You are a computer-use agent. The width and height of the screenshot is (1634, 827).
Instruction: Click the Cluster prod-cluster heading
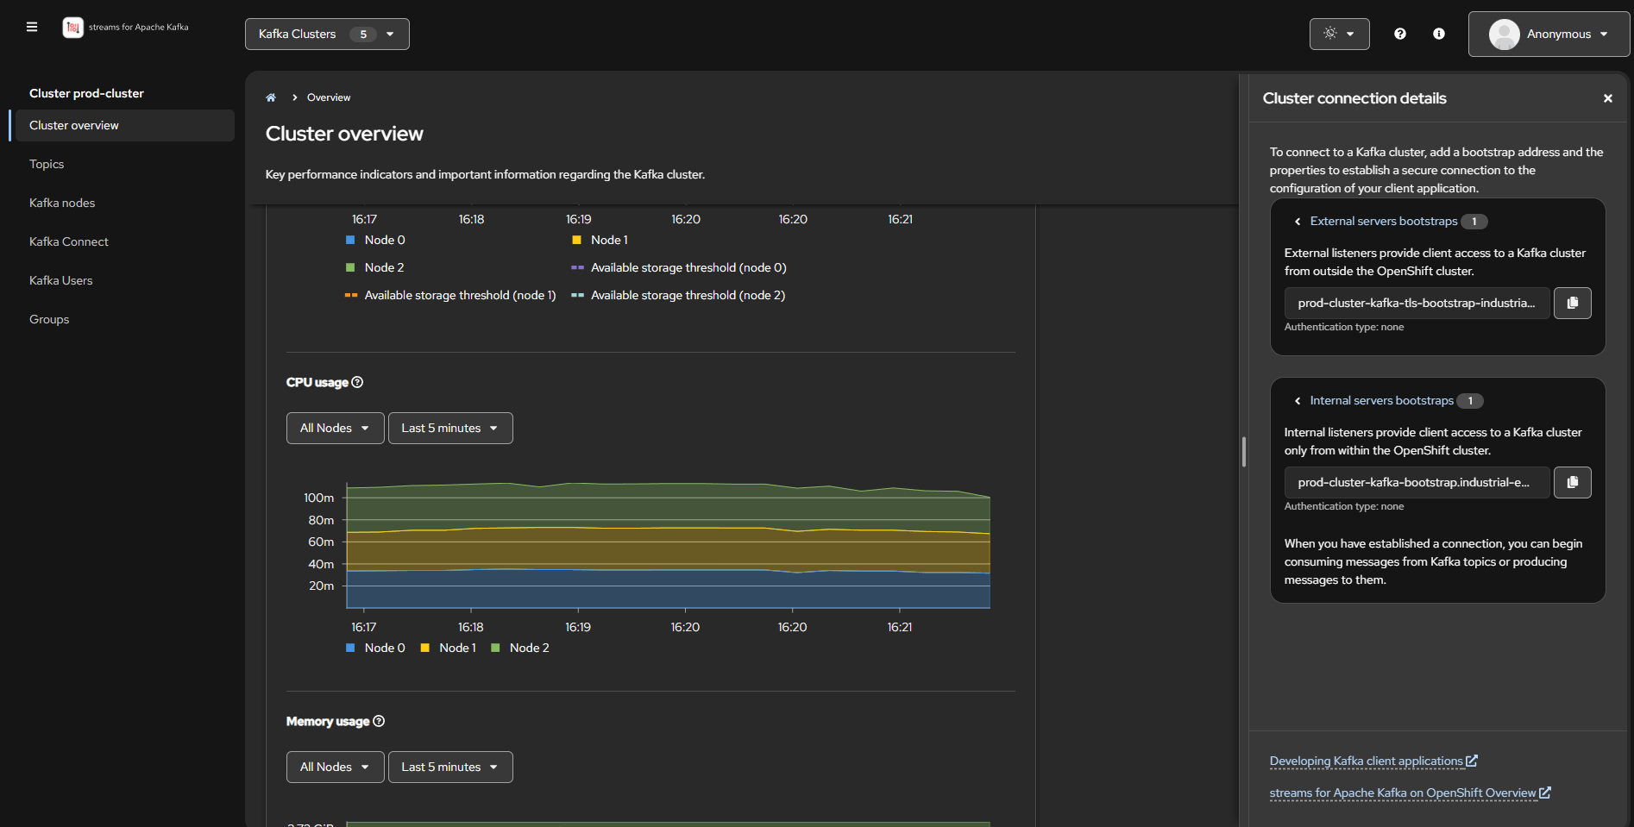coord(86,93)
